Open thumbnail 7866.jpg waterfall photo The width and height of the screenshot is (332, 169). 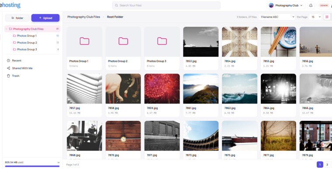click(316, 89)
